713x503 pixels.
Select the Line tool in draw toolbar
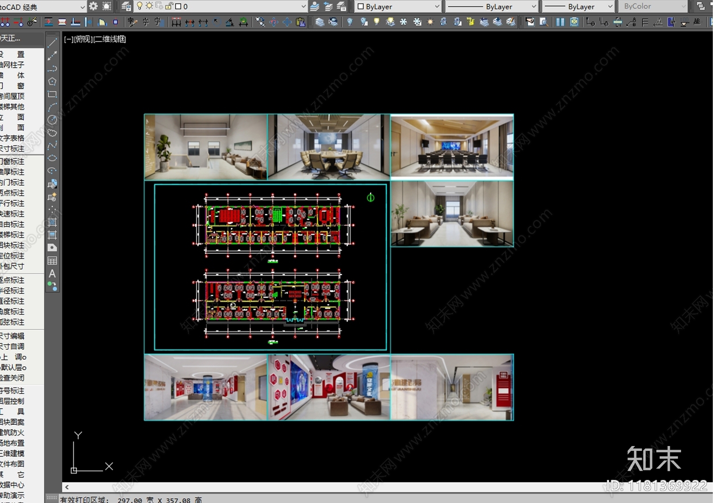pyautogui.click(x=52, y=43)
